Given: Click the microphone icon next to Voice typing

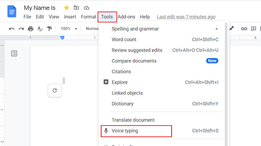Looking at the screenshot, I should (x=106, y=131).
